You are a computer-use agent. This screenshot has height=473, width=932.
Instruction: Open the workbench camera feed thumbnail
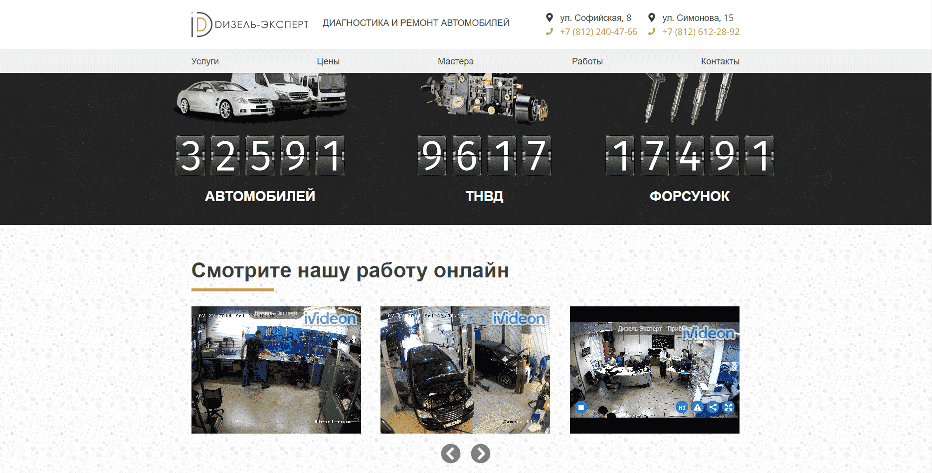point(276,370)
